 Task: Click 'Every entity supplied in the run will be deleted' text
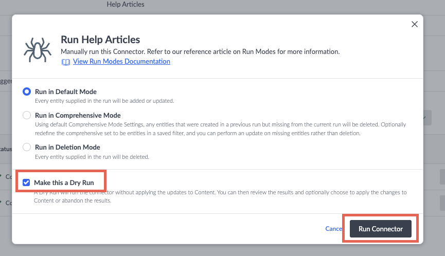point(92,157)
